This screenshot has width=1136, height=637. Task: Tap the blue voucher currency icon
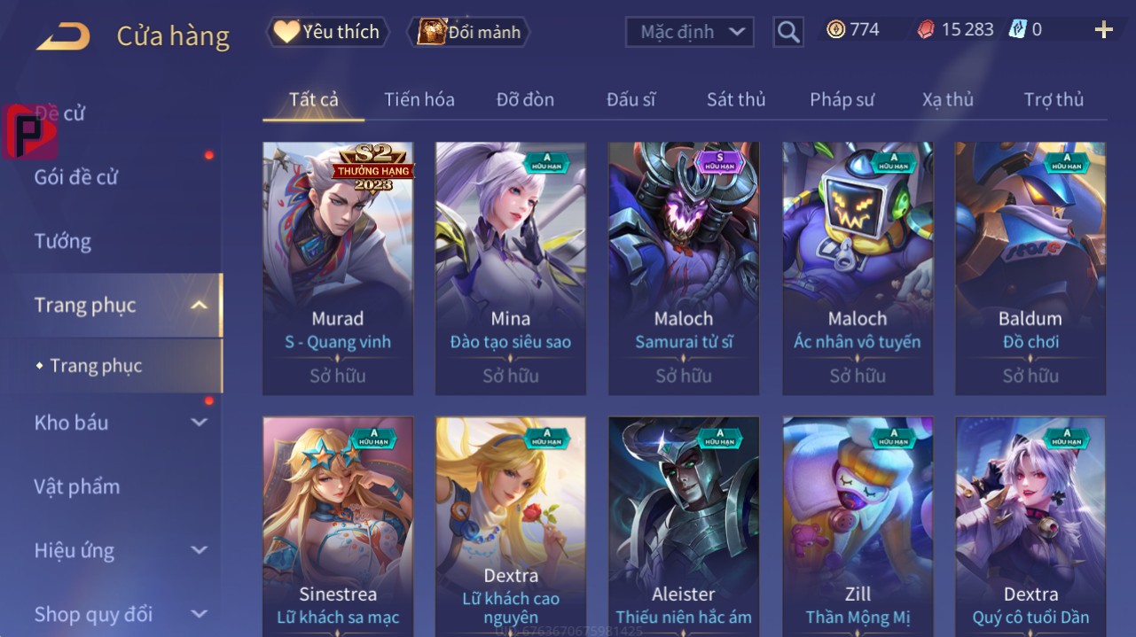[x=1017, y=30]
